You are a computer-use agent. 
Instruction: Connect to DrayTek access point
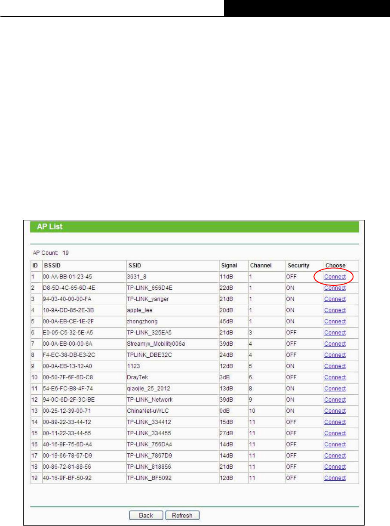pos(335,377)
